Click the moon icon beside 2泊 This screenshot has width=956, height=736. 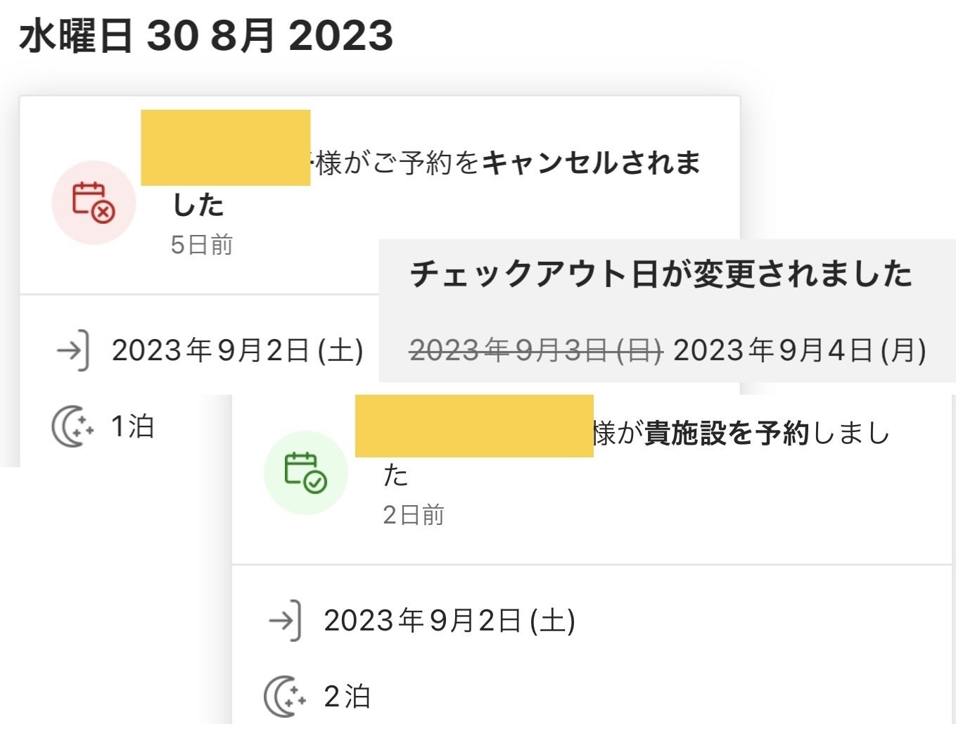click(284, 697)
